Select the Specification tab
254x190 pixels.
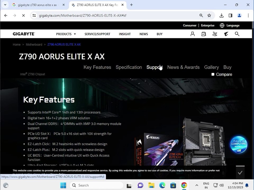pos(129,67)
